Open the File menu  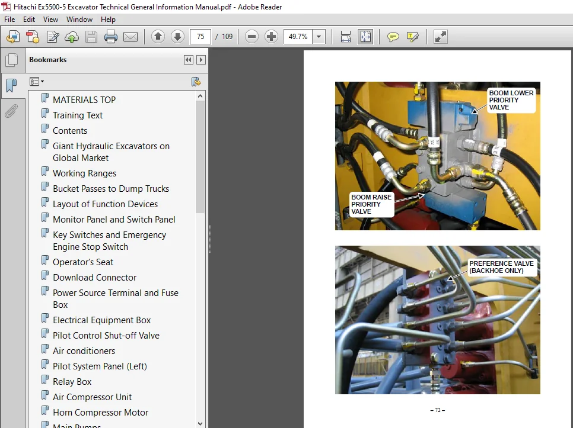click(9, 20)
